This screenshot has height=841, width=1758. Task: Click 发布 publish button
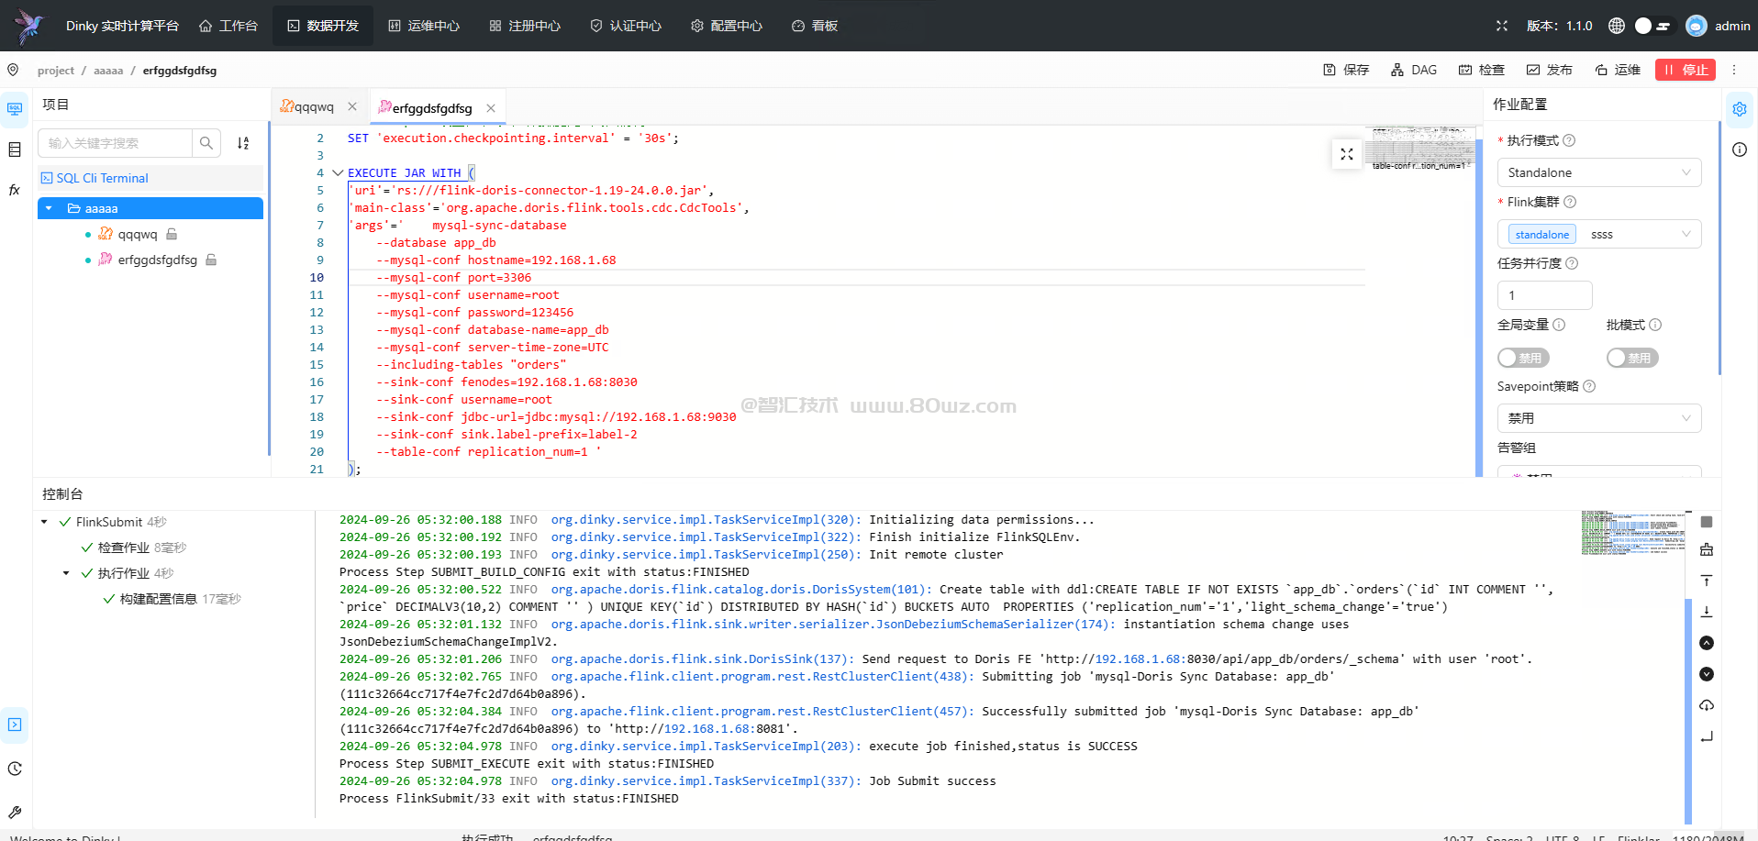(1550, 70)
